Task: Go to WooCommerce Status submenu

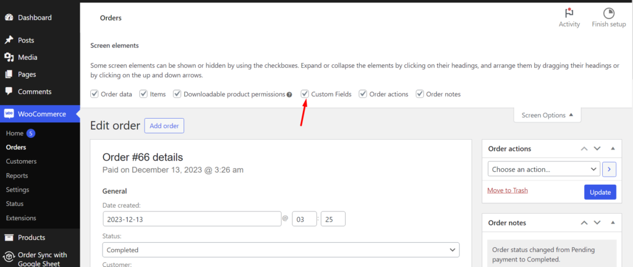Action: [15, 204]
